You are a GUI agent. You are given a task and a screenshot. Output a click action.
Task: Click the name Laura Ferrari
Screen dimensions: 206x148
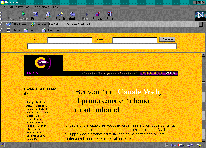point(34,119)
